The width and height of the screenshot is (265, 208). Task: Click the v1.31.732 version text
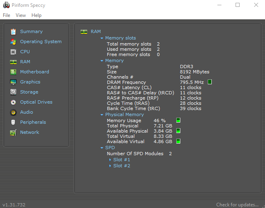[x=14, y=205]
